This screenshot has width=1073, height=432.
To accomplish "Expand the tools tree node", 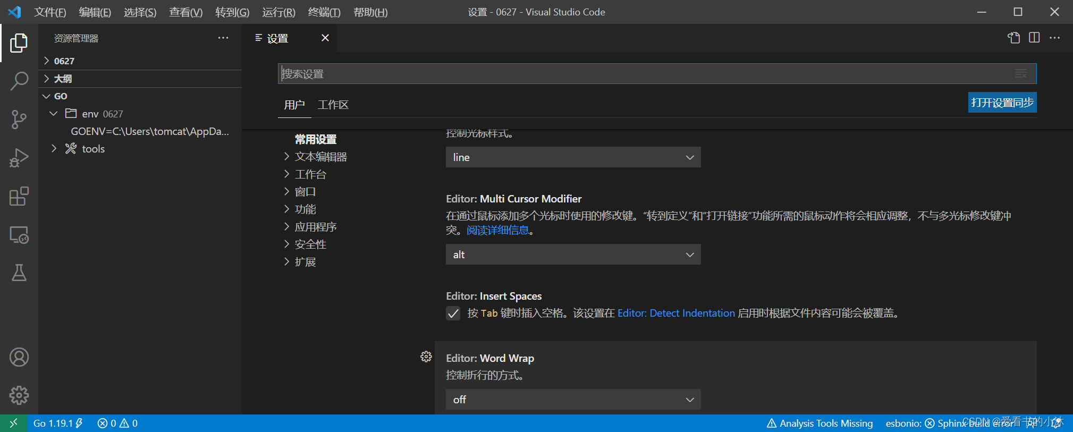I will 54,149.
